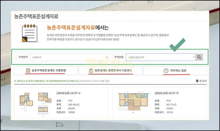Click download count 10781
The width and height of the screenshot is (220, 131).
click(x=170, y=112)
